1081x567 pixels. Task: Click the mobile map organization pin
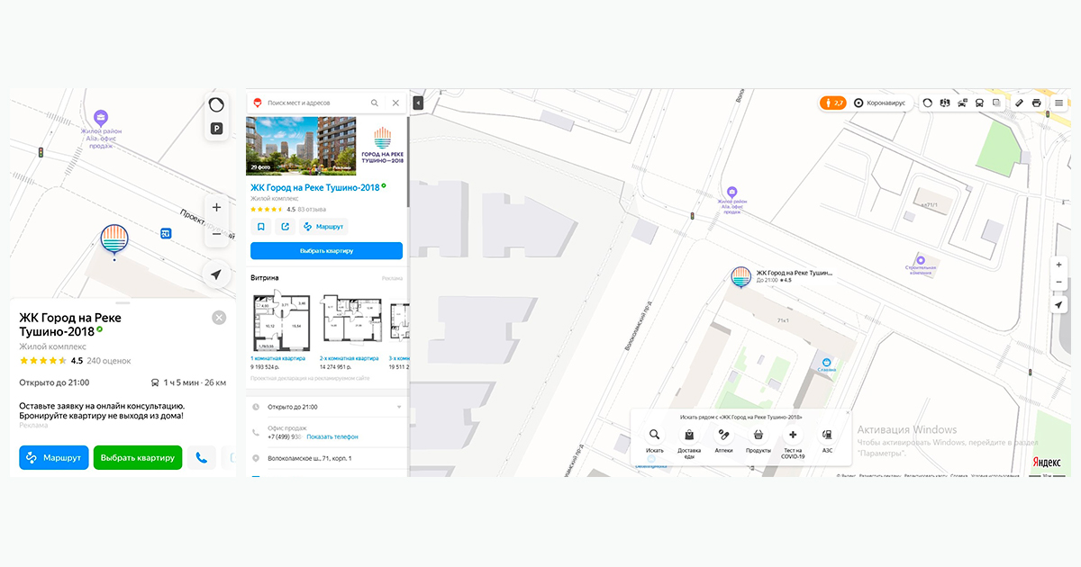coord(114,239)
